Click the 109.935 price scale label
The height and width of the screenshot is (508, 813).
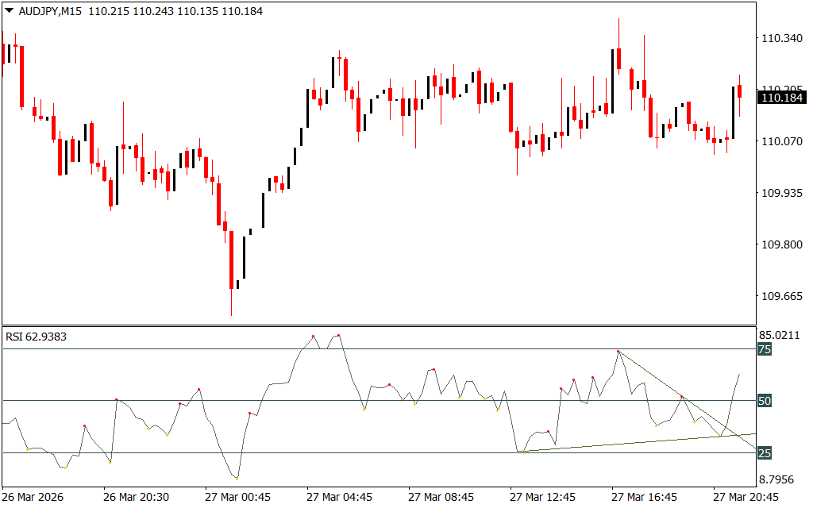tap(780, 193)
